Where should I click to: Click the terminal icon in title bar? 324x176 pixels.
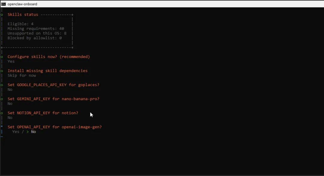(x=4, y=4)
